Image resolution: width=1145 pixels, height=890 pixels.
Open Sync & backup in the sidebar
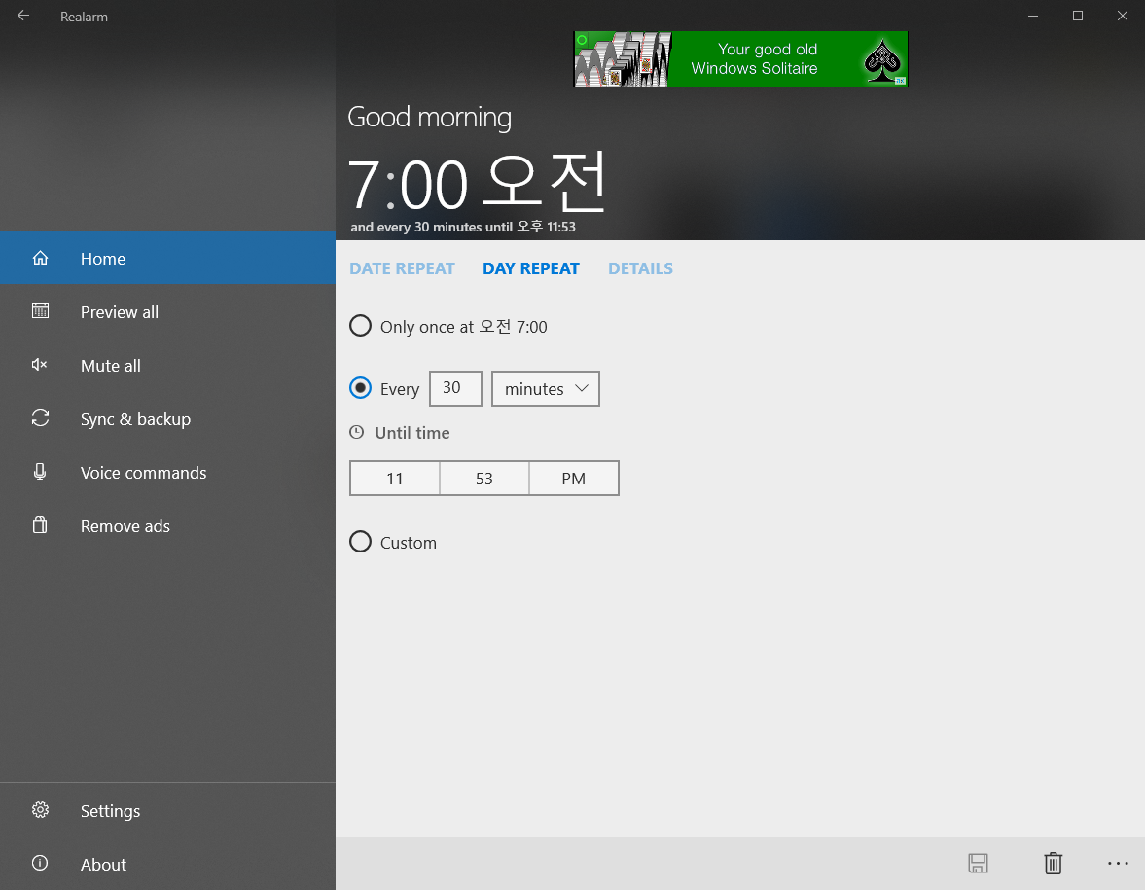click(x=168, y=418)
